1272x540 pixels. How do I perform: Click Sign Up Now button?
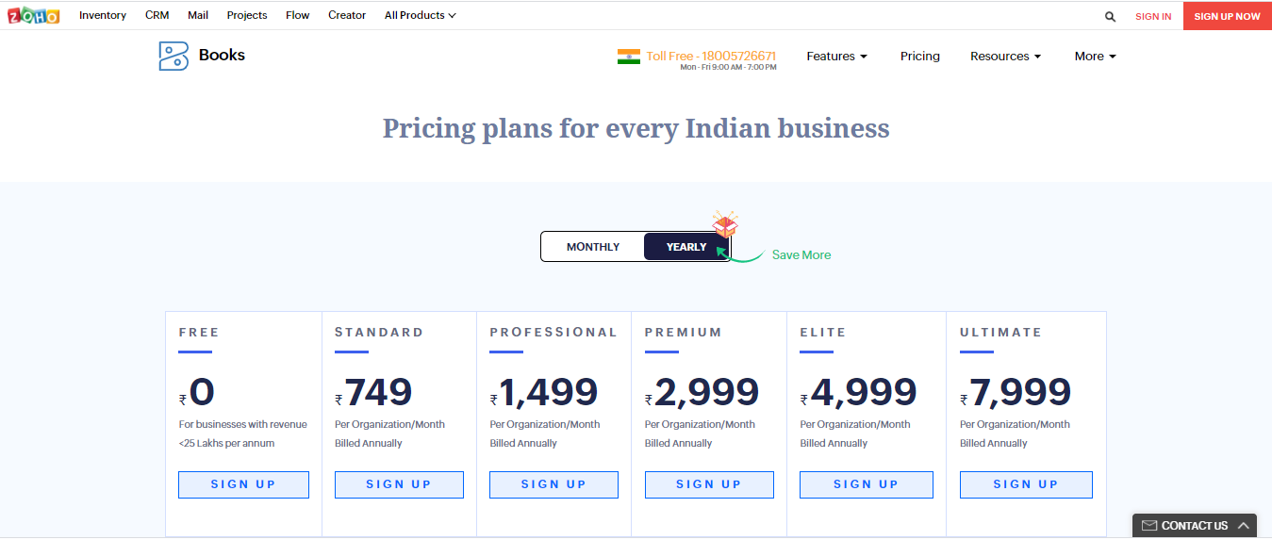pyautogui.click(x=1227, y=16)
